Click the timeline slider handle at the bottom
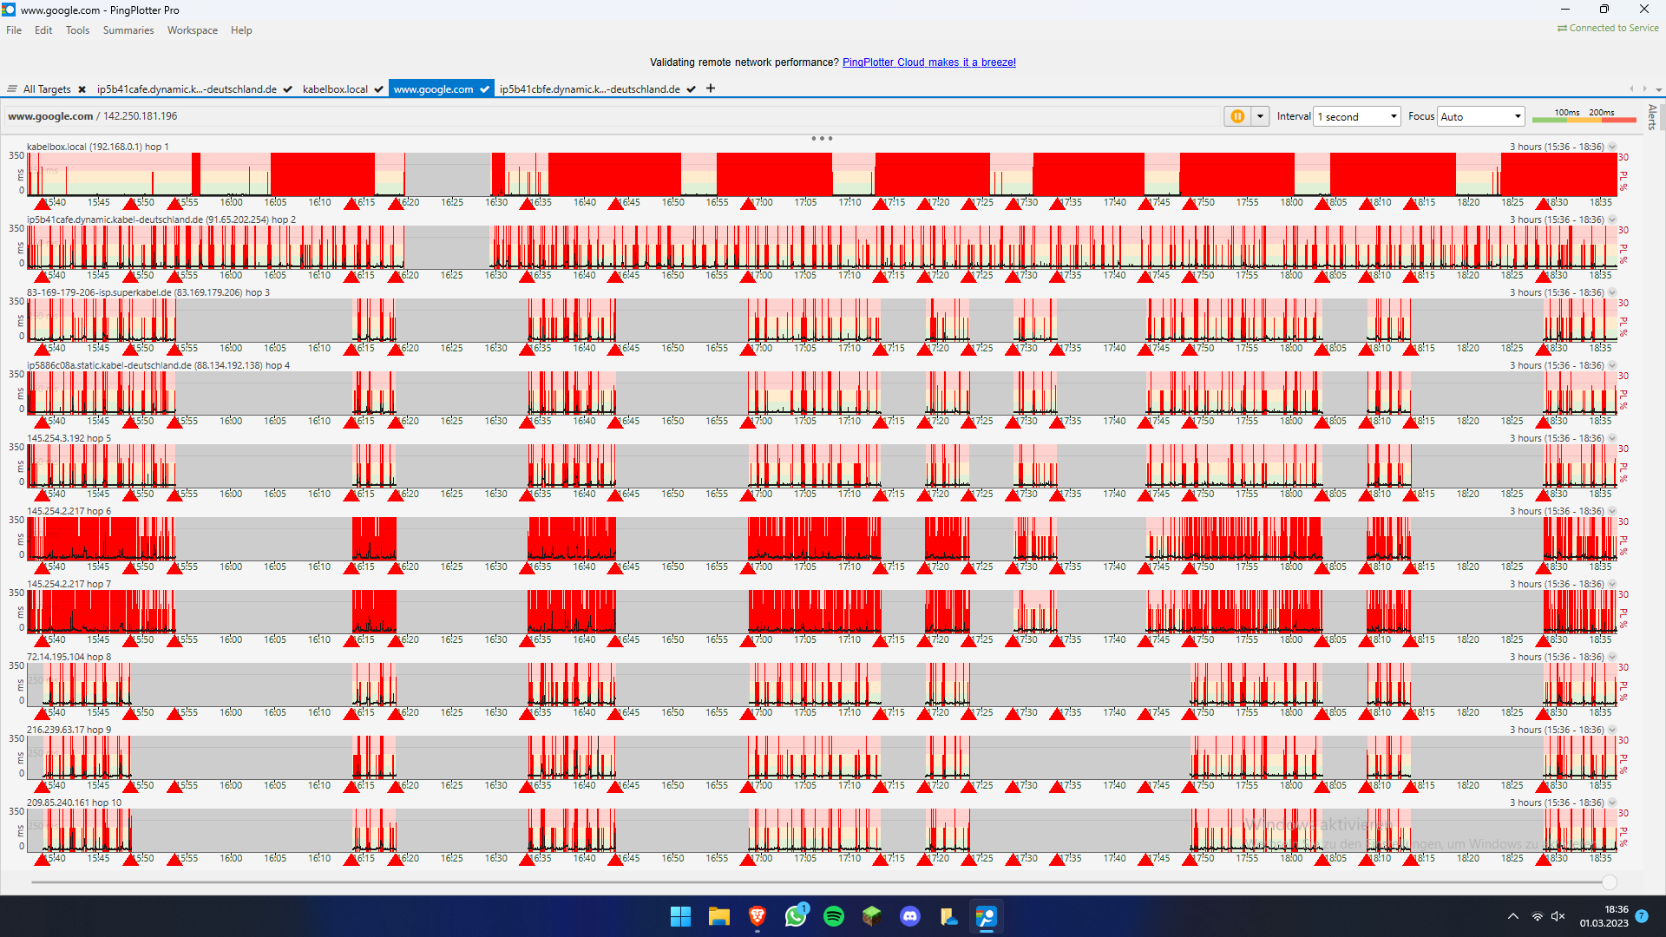 tap(1610, 882)
